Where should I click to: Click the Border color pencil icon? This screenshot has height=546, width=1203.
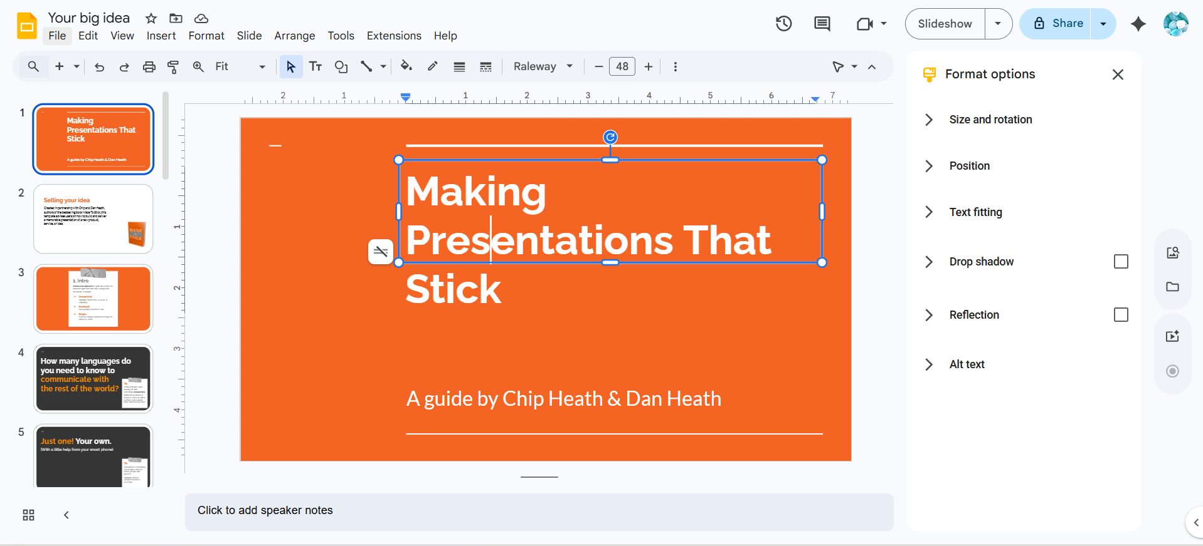tap(433, 66)
